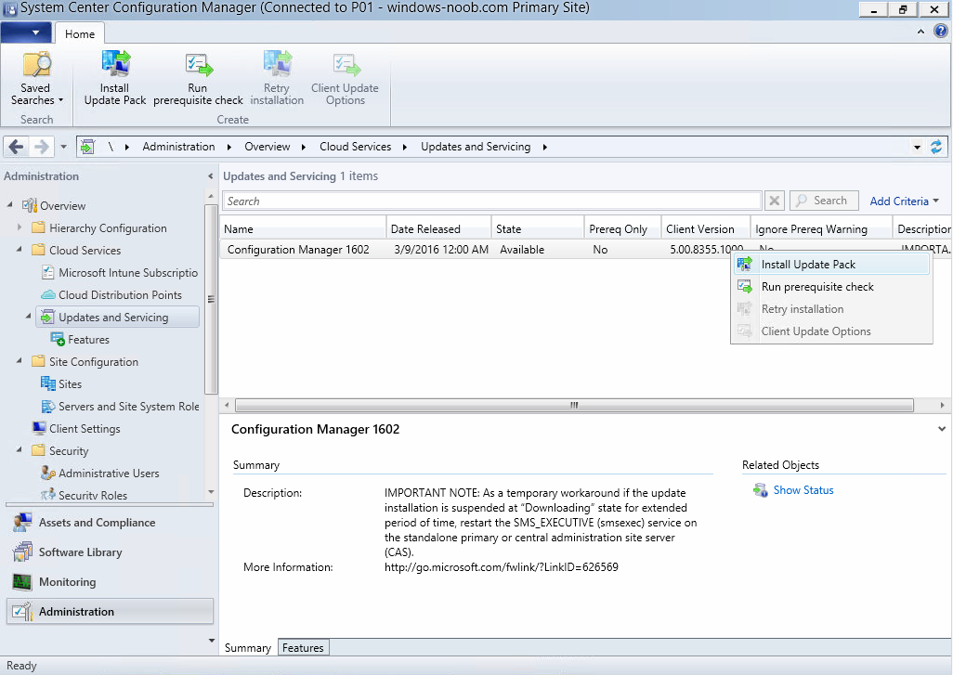Switch to the Summary tab at bottom

tap(248, 648)
